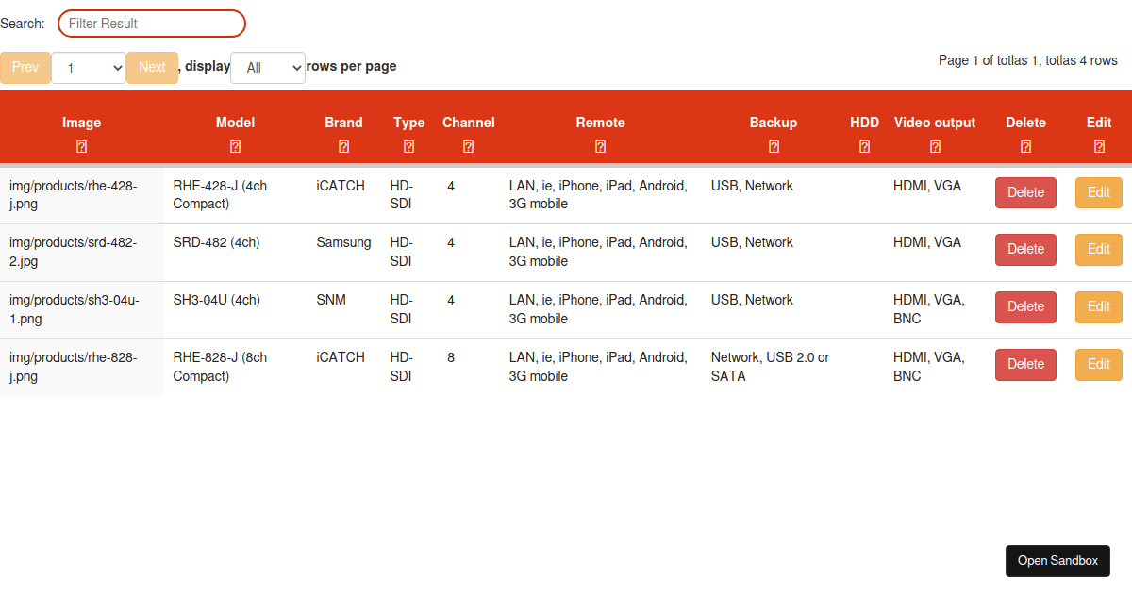
Task: Sort by HDD column icon
Action: (x=865, y=147)
